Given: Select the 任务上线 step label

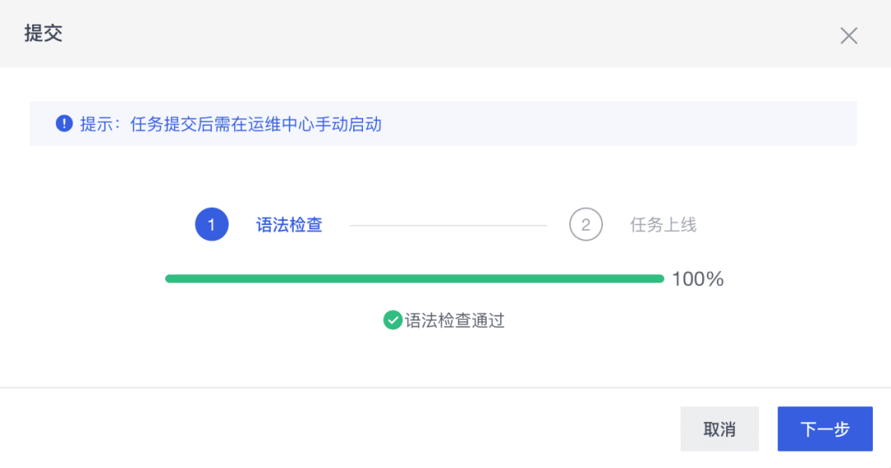Looking at the screenshot, I should tap(663, 225).
